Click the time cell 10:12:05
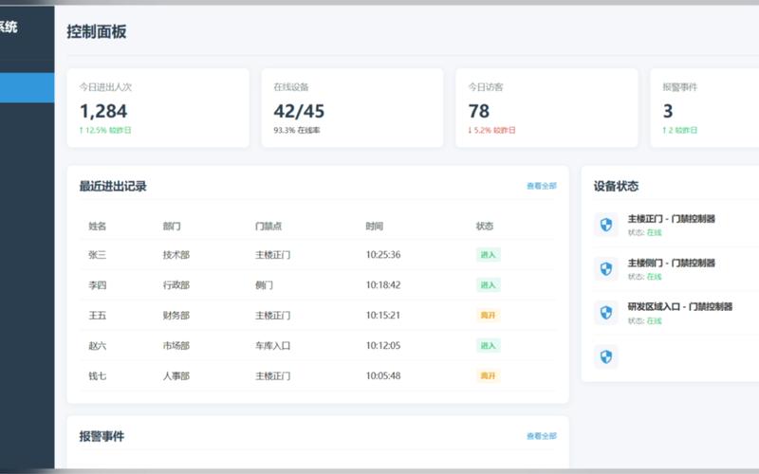 click(x=383, y=345)
